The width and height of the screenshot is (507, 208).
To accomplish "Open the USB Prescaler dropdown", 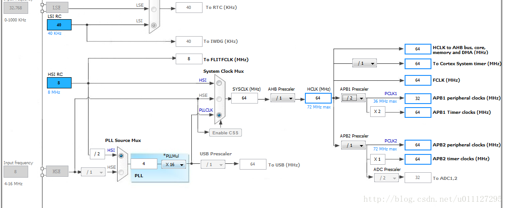I will click(x=213, y=164).
